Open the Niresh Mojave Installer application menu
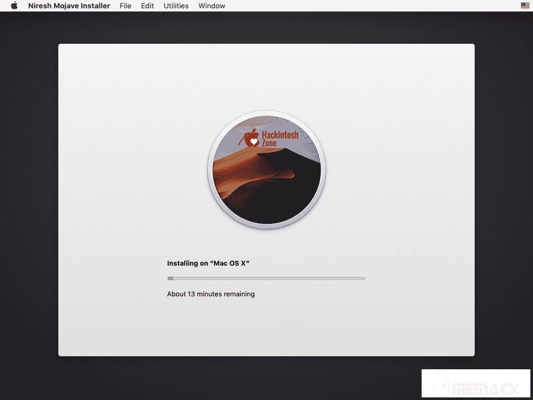This screenshot has height=400, width=533. 69,6
